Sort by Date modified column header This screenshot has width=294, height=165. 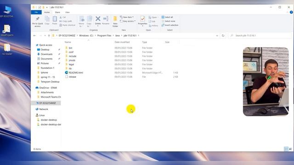click(122, 42)
